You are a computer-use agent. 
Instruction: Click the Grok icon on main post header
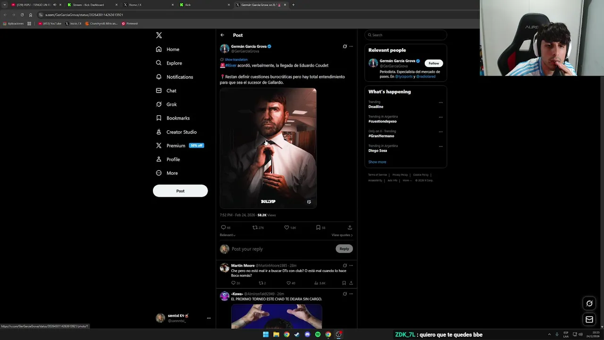344,46
